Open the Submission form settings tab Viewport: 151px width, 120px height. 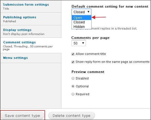click(26, 5)
